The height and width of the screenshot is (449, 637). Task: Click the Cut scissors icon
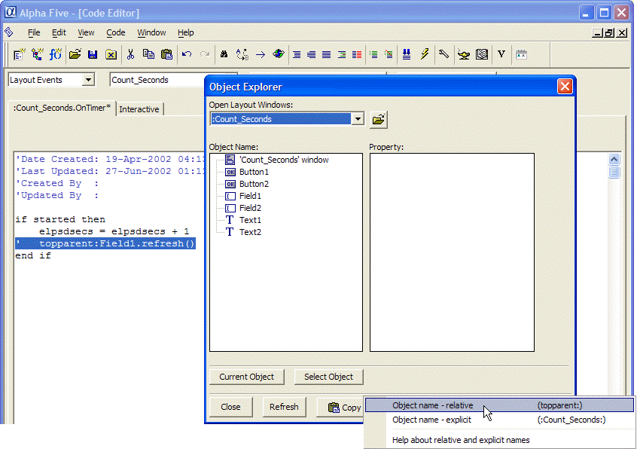coord(130,54)
